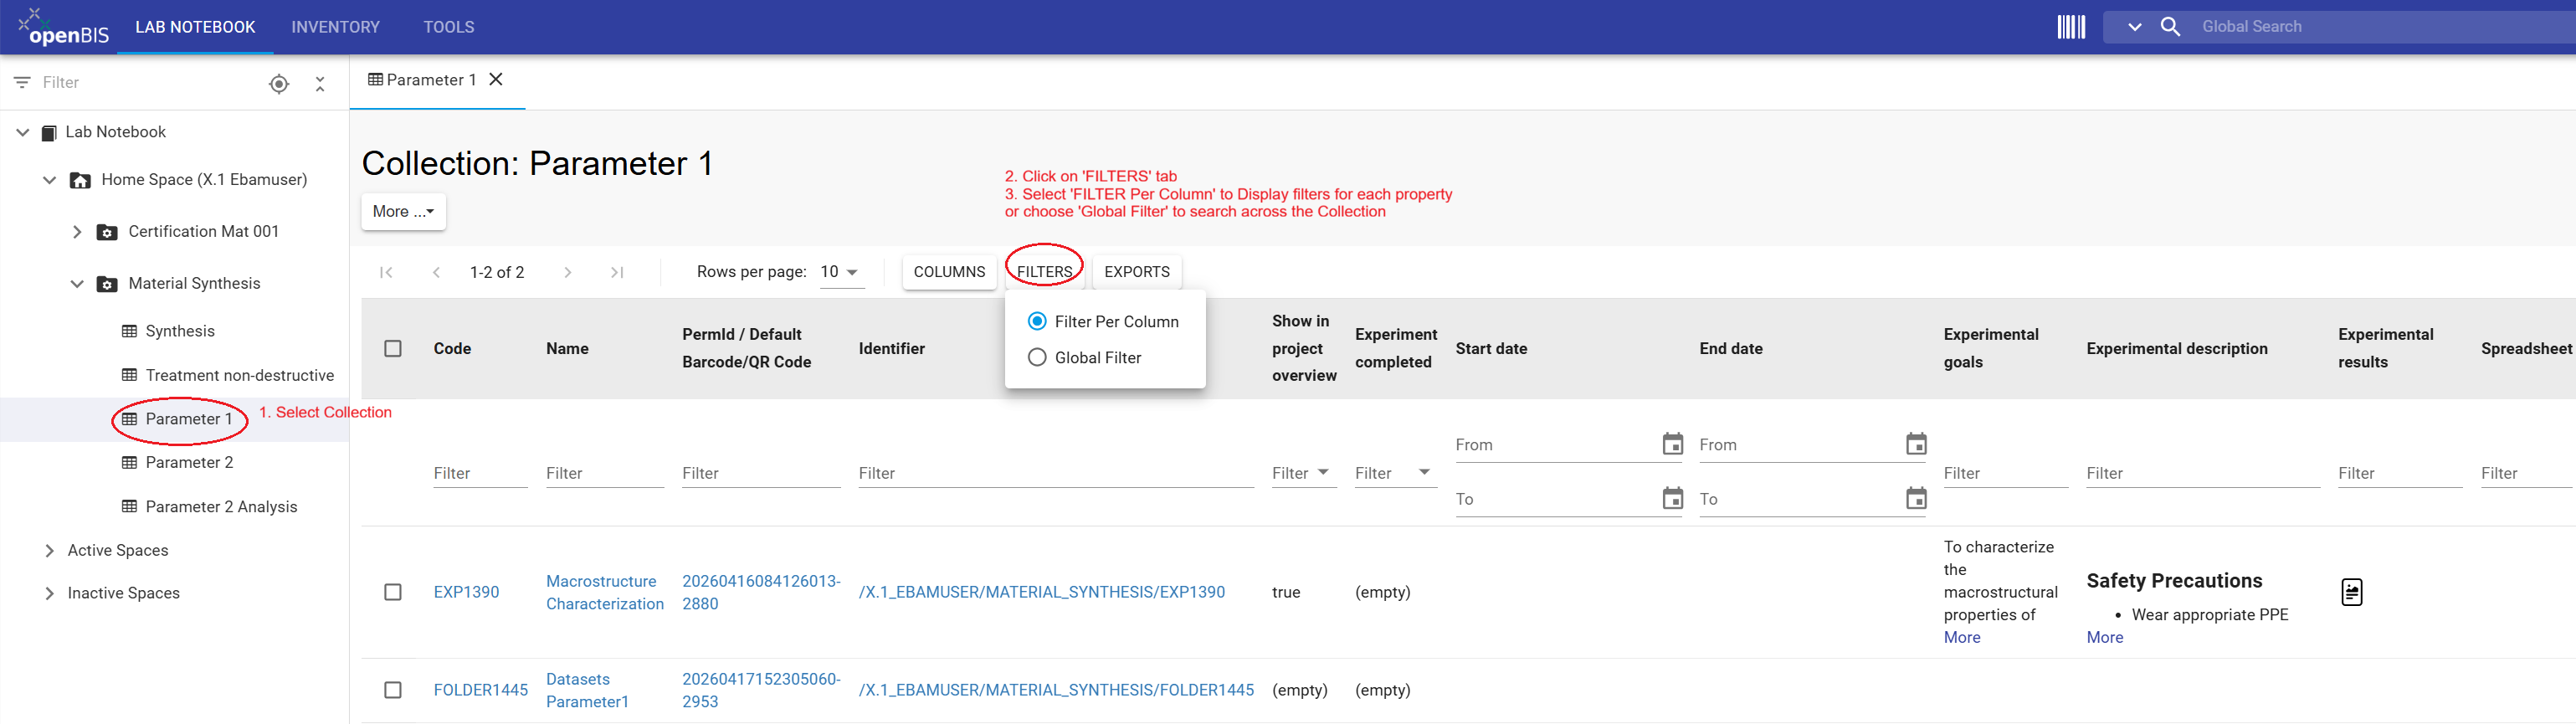Switch to the Inventory tab
The image size is (2576, 724).
pos(336,27)
